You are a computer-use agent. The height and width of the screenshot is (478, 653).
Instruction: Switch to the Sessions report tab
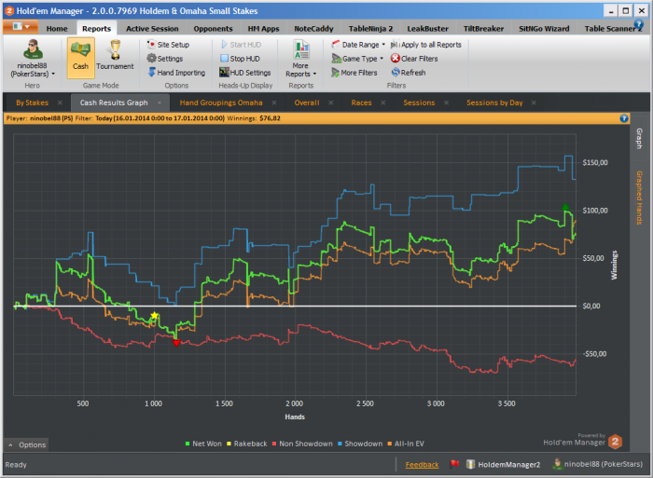tap(419, 102)
